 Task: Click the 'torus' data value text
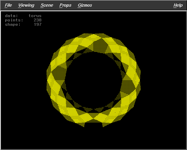[x=35, y=16]
